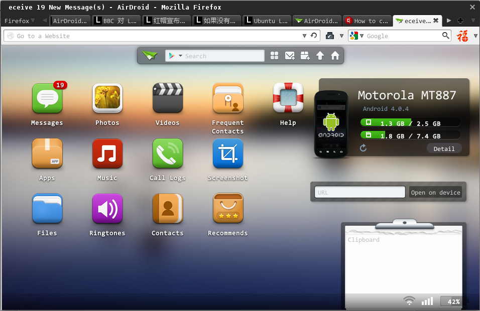Click Open on device button
Viewport: 480px width, 311px height.
tap(435, 192)
